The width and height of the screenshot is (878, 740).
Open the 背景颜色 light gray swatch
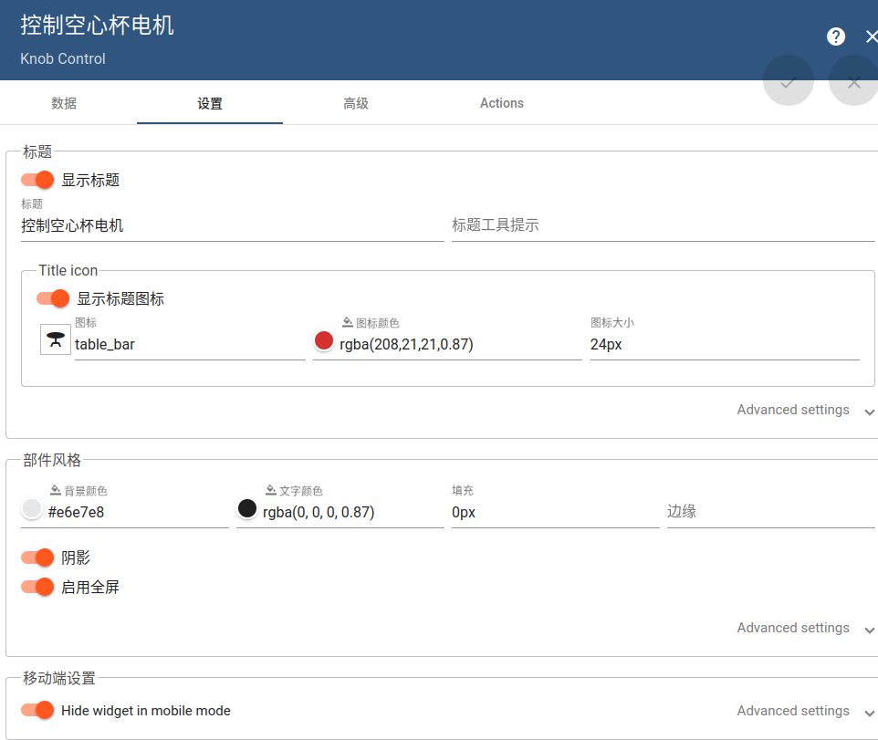pyautogui.click(x=31, y=508)
